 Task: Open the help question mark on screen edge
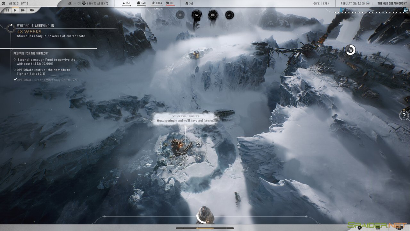tap(404, 116)
